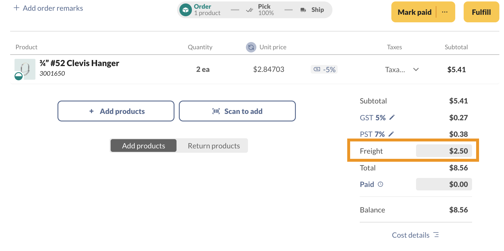504x251 pixels.
Task: Click the green Order box icon
Action: (186, 10)
